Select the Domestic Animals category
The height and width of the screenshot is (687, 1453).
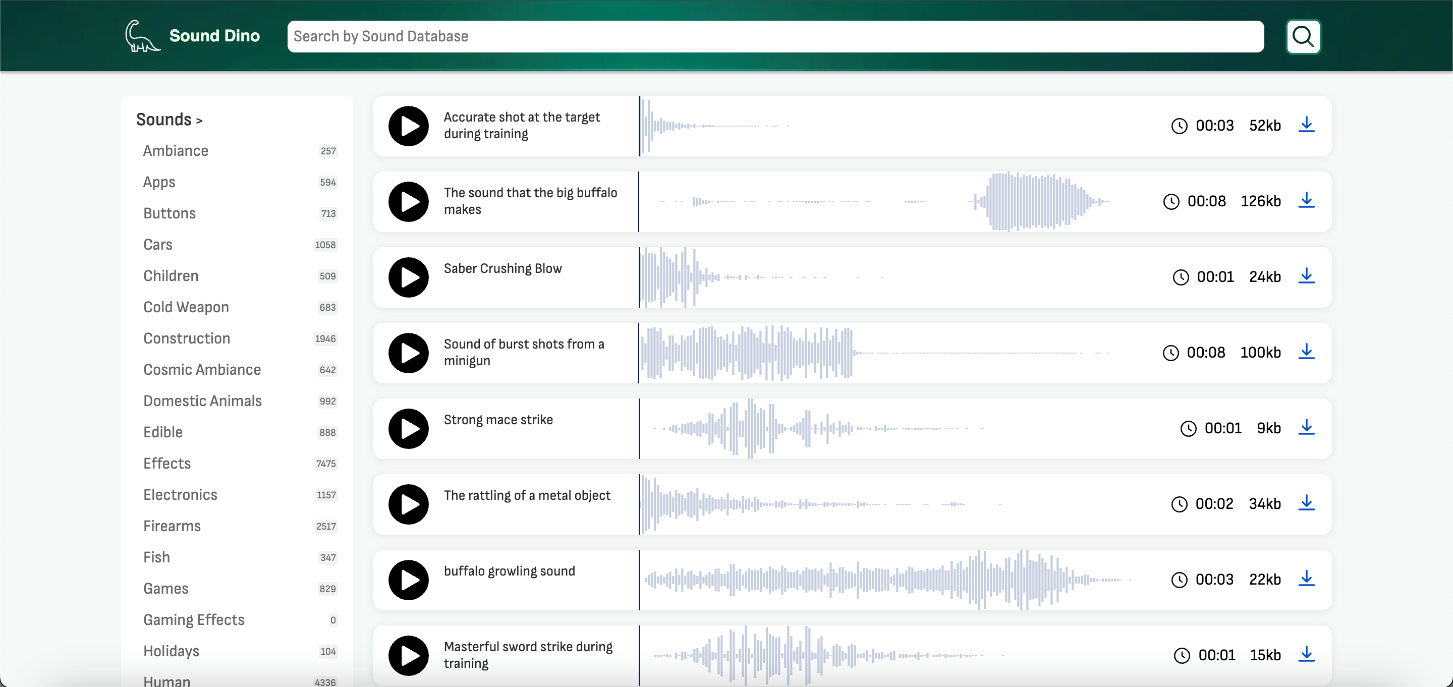point(202,400)
